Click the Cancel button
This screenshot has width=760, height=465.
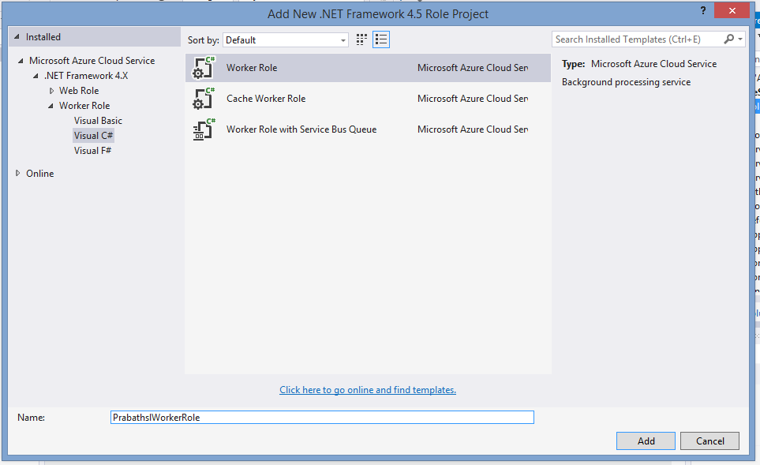tap(710, 441)
